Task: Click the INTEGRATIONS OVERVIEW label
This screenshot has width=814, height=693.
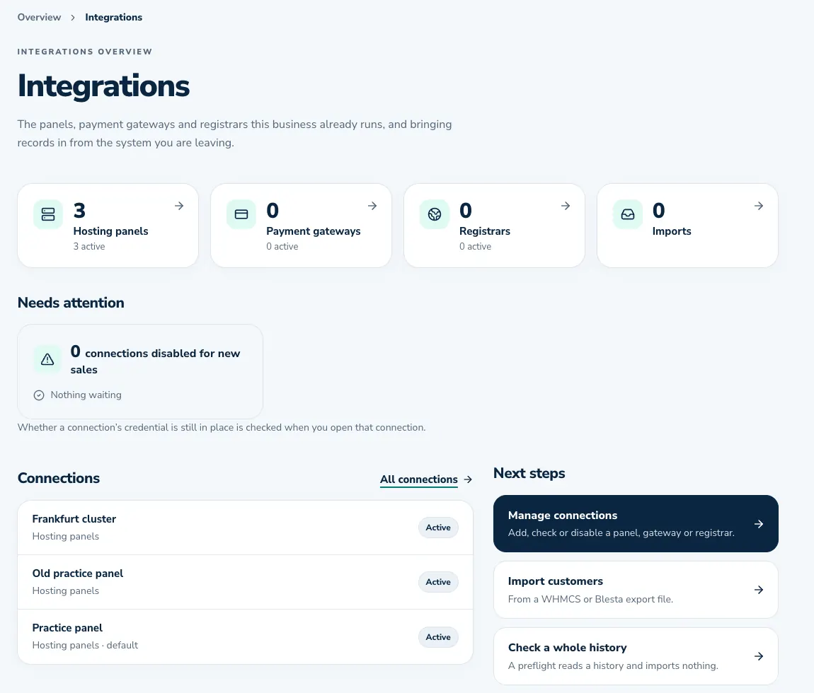Action: pos(85,52)
